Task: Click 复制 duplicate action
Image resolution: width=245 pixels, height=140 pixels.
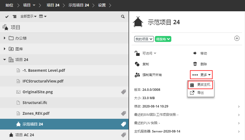Action: [141, 64]
